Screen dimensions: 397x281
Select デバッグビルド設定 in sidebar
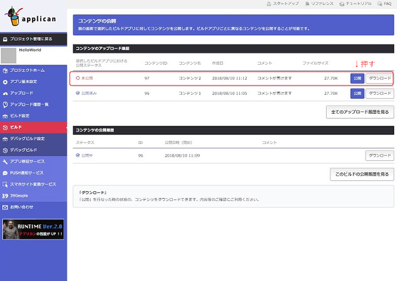coord(33,139)
